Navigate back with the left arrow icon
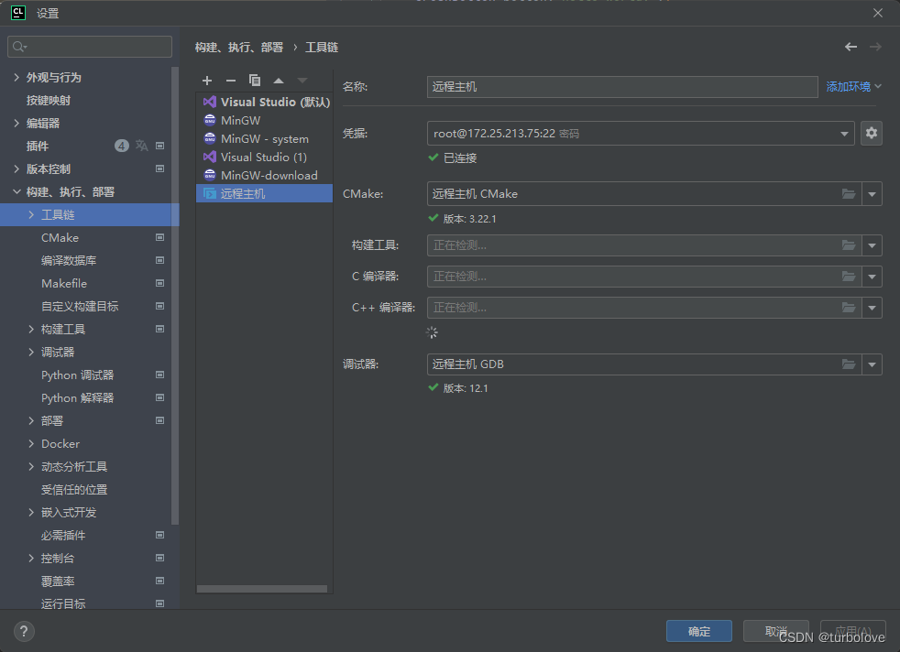This screenshot has width=900, height=652. (851, 46)
